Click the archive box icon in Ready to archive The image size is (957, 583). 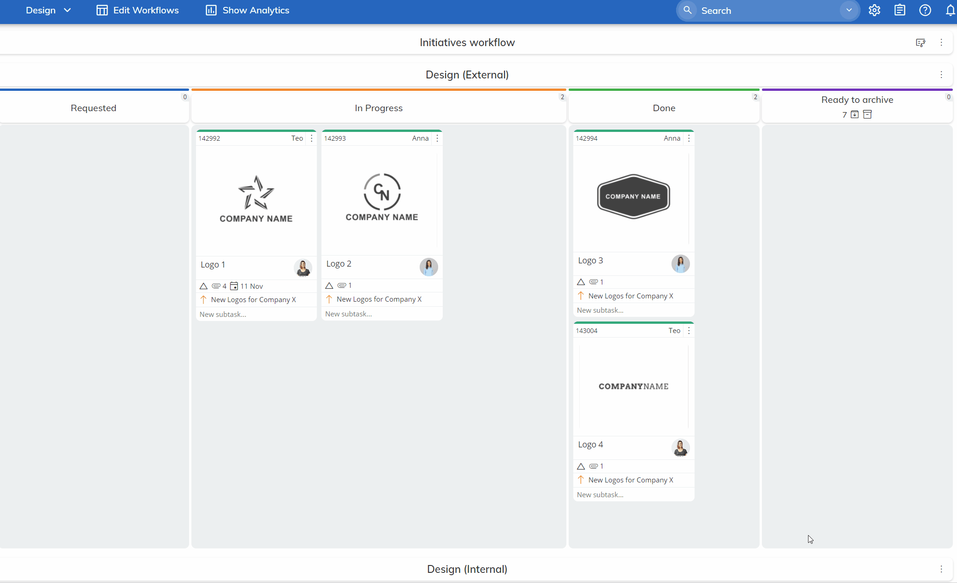[x=868, y=114]
